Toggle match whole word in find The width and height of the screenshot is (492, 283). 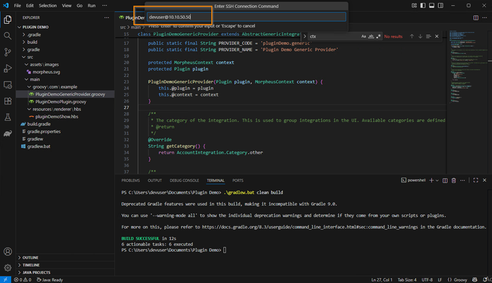point(371,36)
